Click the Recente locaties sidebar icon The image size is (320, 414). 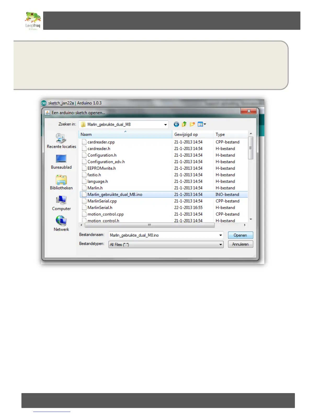coord(61,138)
